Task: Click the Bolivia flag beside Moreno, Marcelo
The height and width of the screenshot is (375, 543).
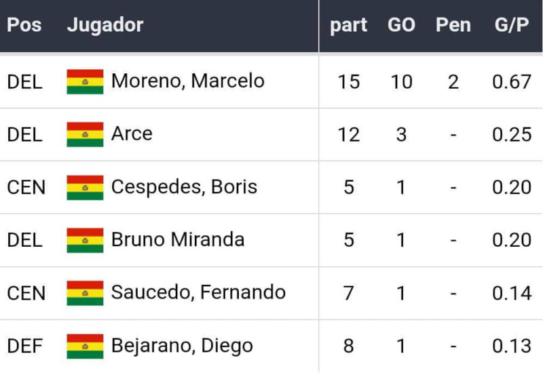Action: point(85,81)
